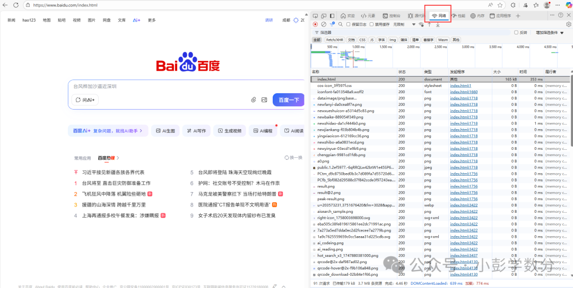Switch to the 元素 DevTools tab
Screen dimensions: 573x288
click(x=368, y=16)
